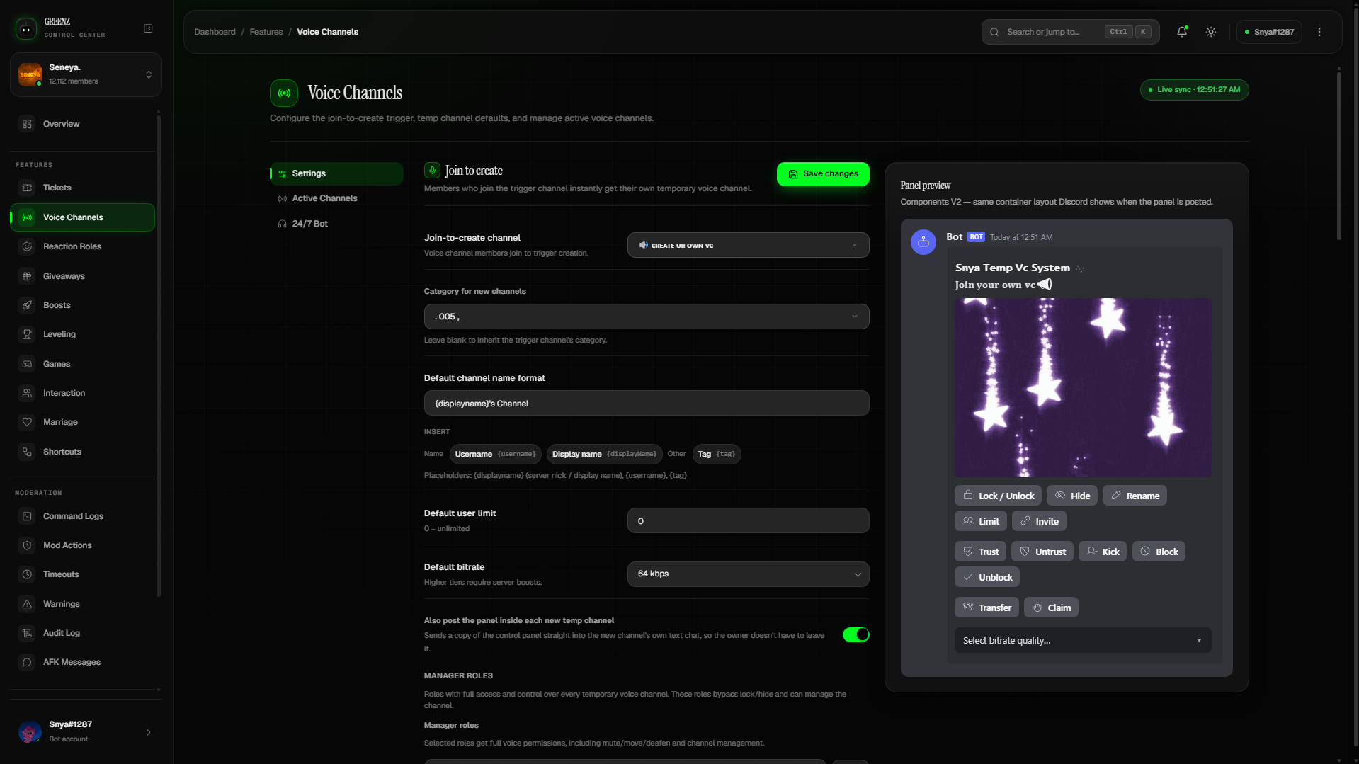Open Category for new channels dropdown
Screen dimensions: 1359x764
646,317
